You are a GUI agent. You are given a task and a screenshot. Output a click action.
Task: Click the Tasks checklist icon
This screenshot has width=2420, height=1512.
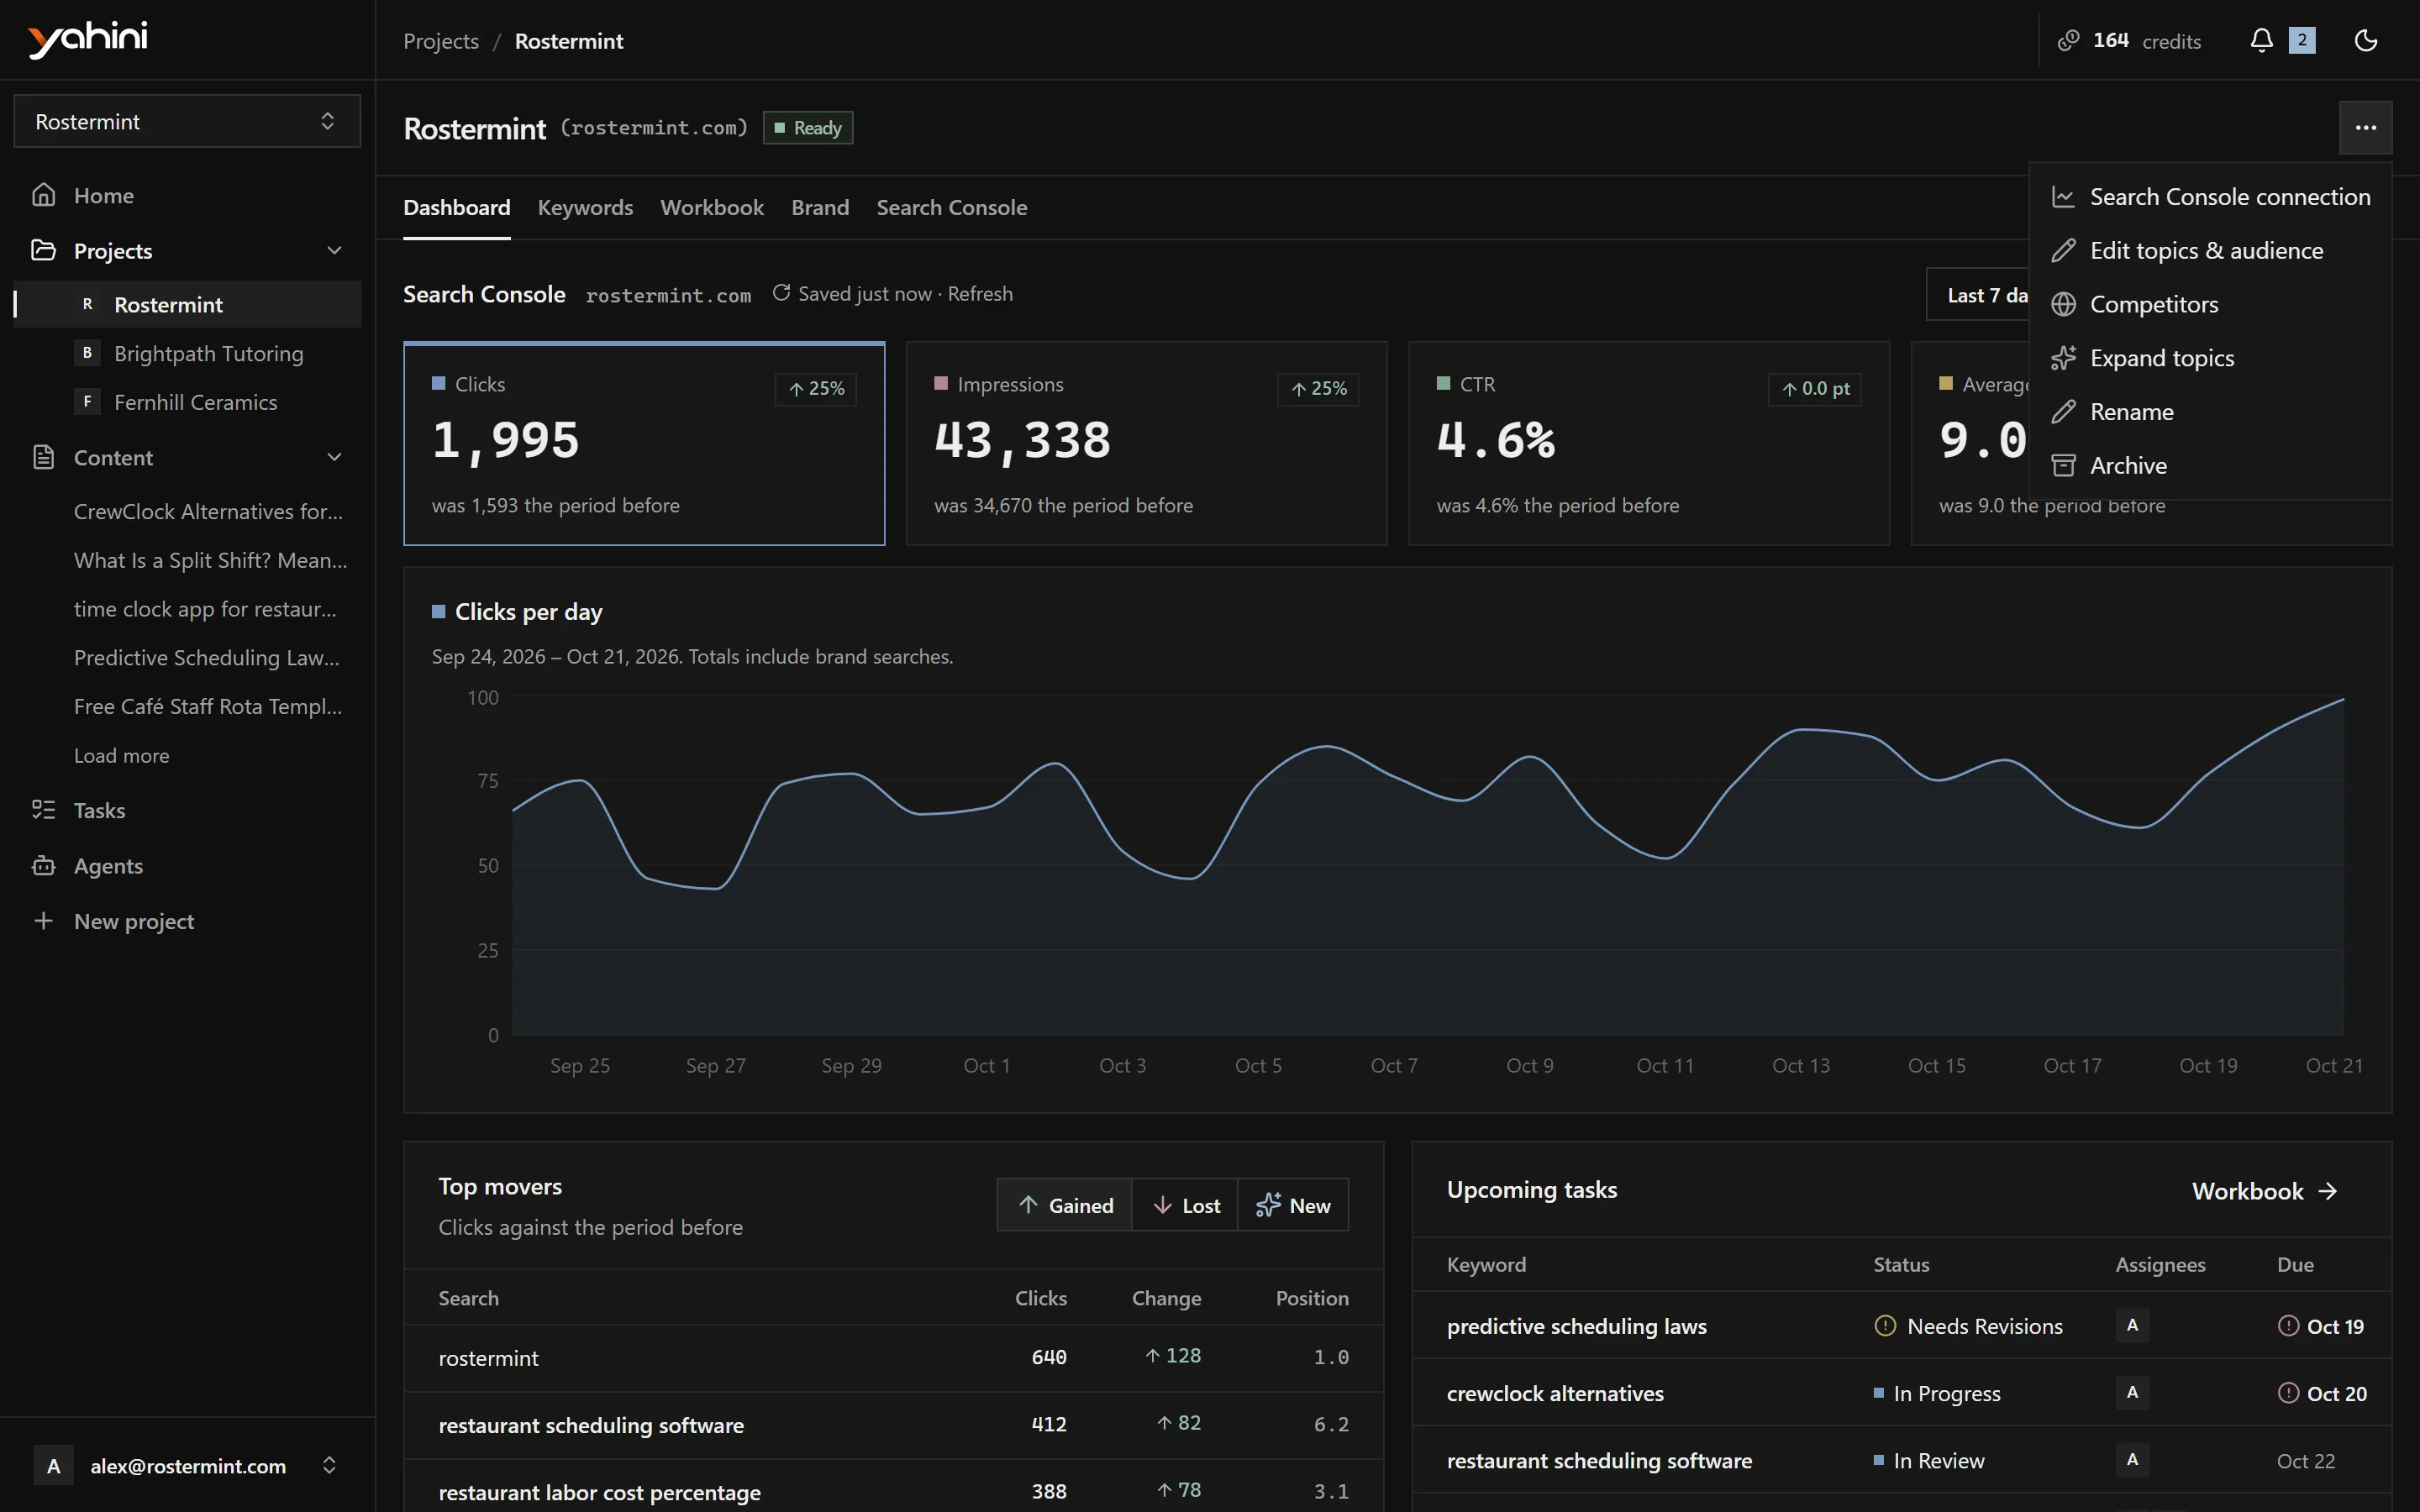[43, 809]
